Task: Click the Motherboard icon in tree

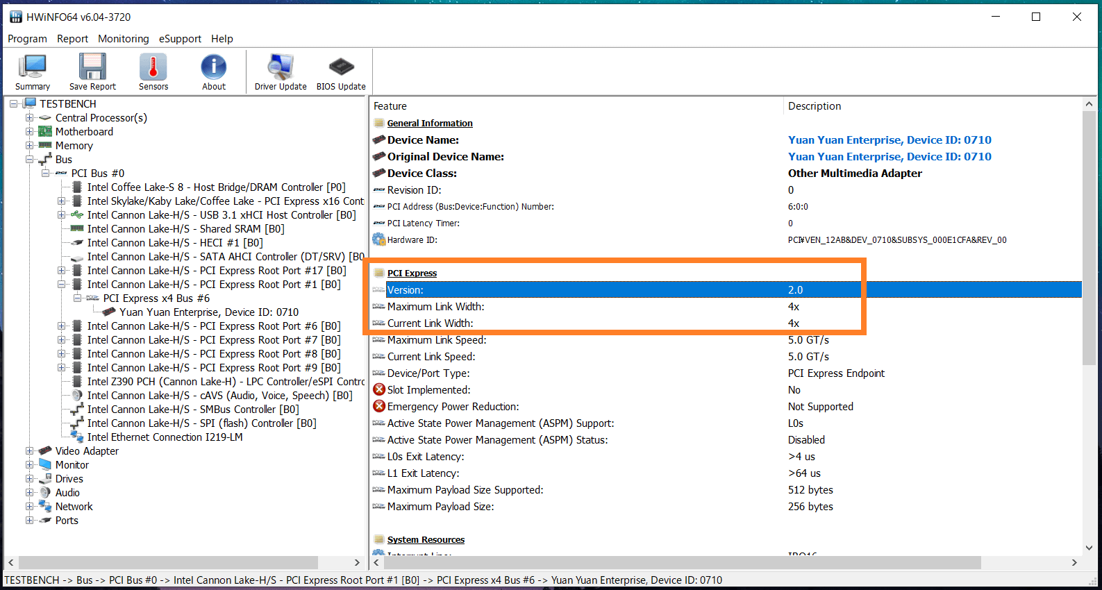Action: click(45, 131)
